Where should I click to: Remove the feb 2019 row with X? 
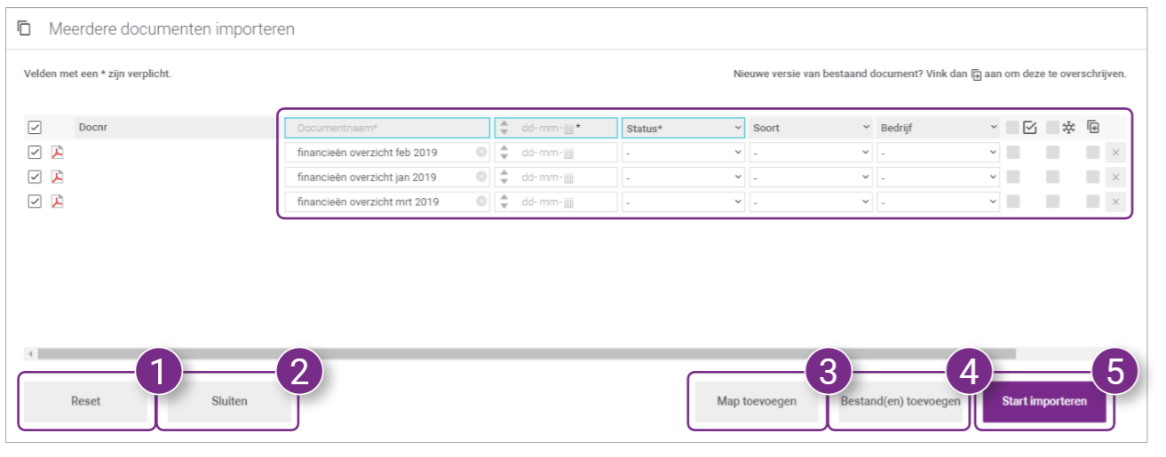[x=1116, y=153]
